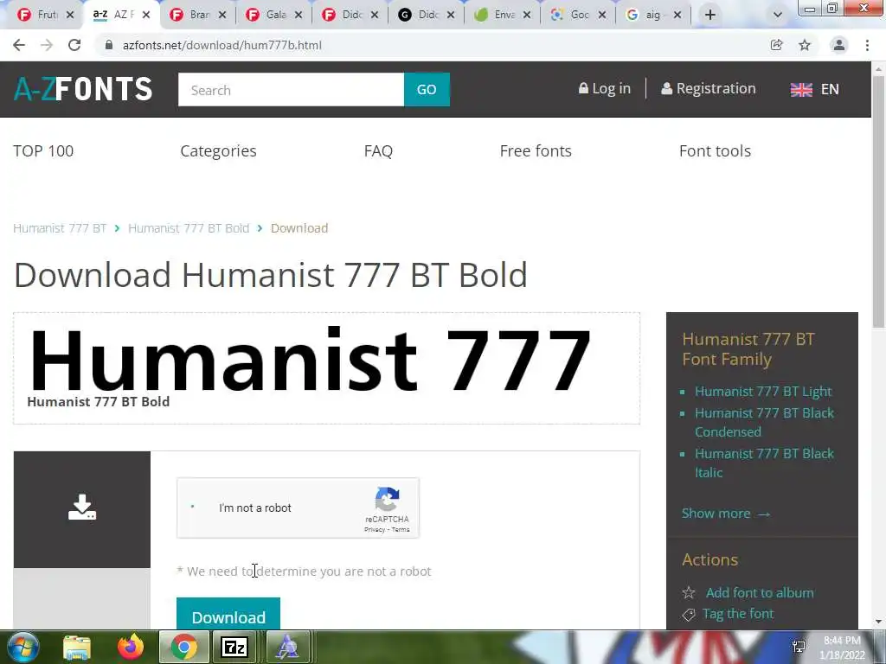Open the EN language selector
The image size is (886, 664).
pos(830,89)
